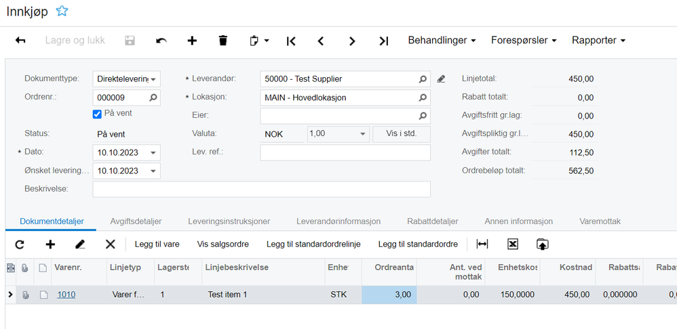Click the Beskrivelse input field
The image size is (677, 329).
[262, 189]
